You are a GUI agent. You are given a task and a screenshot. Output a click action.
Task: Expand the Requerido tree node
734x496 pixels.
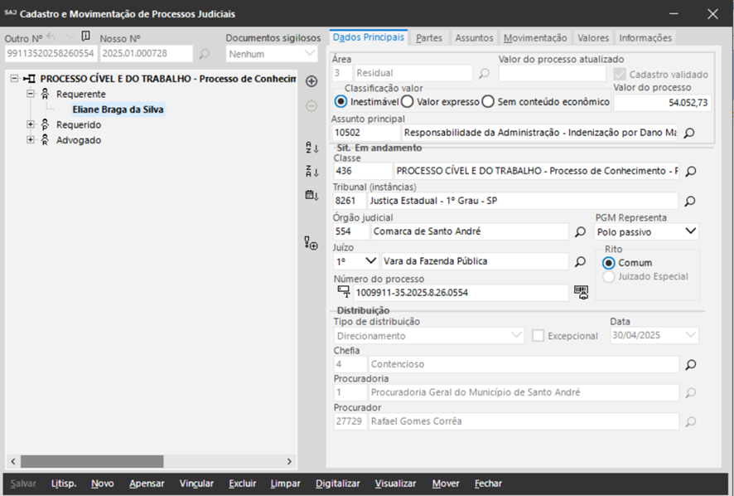[x=31, y=124]
